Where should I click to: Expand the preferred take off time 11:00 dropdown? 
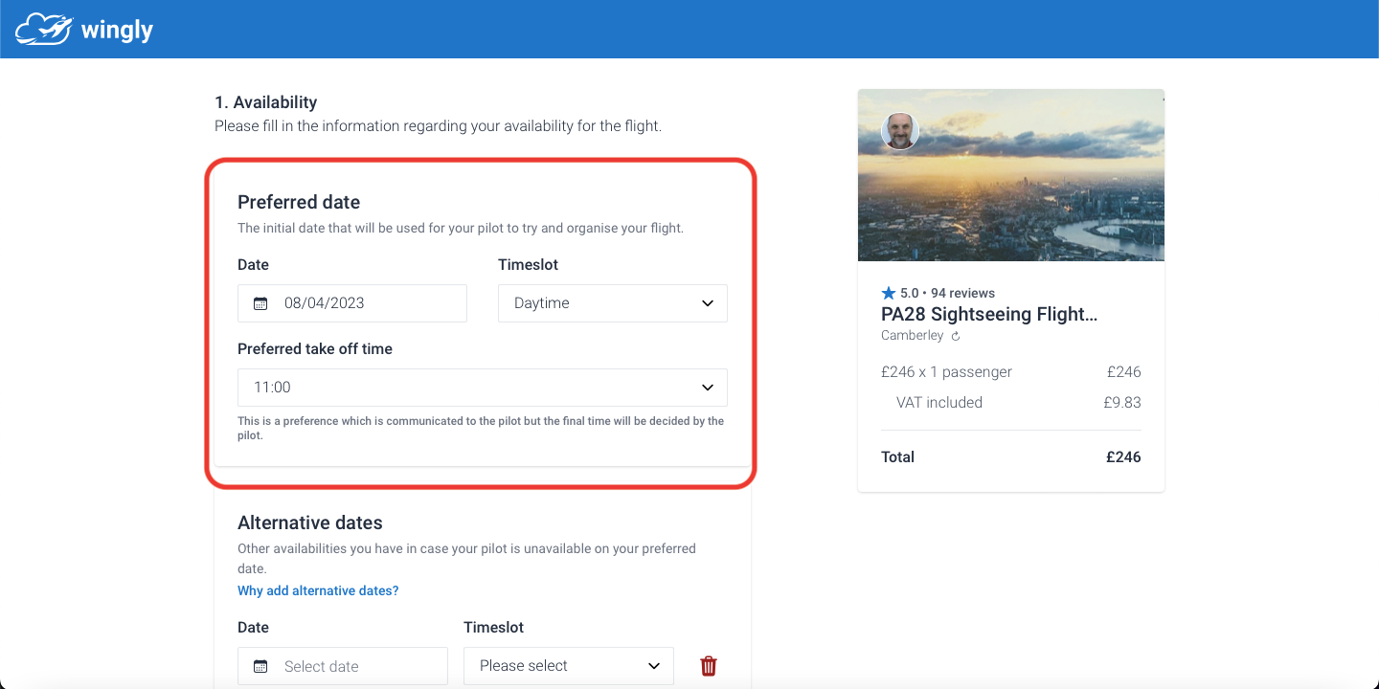pyautogui.click(x=483, y=388)
